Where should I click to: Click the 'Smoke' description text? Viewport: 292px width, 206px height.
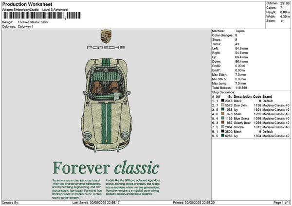click(239, 127)
